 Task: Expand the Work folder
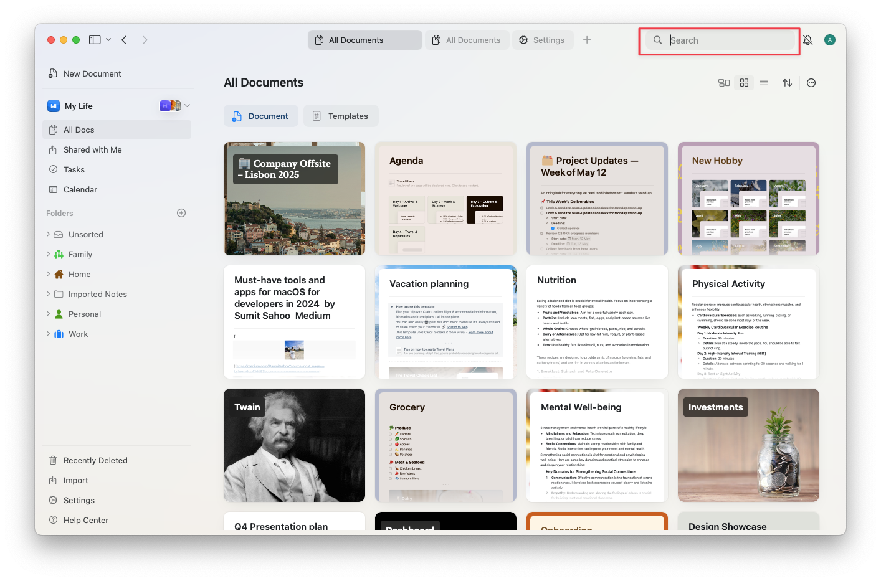click(x=48, y=334)
